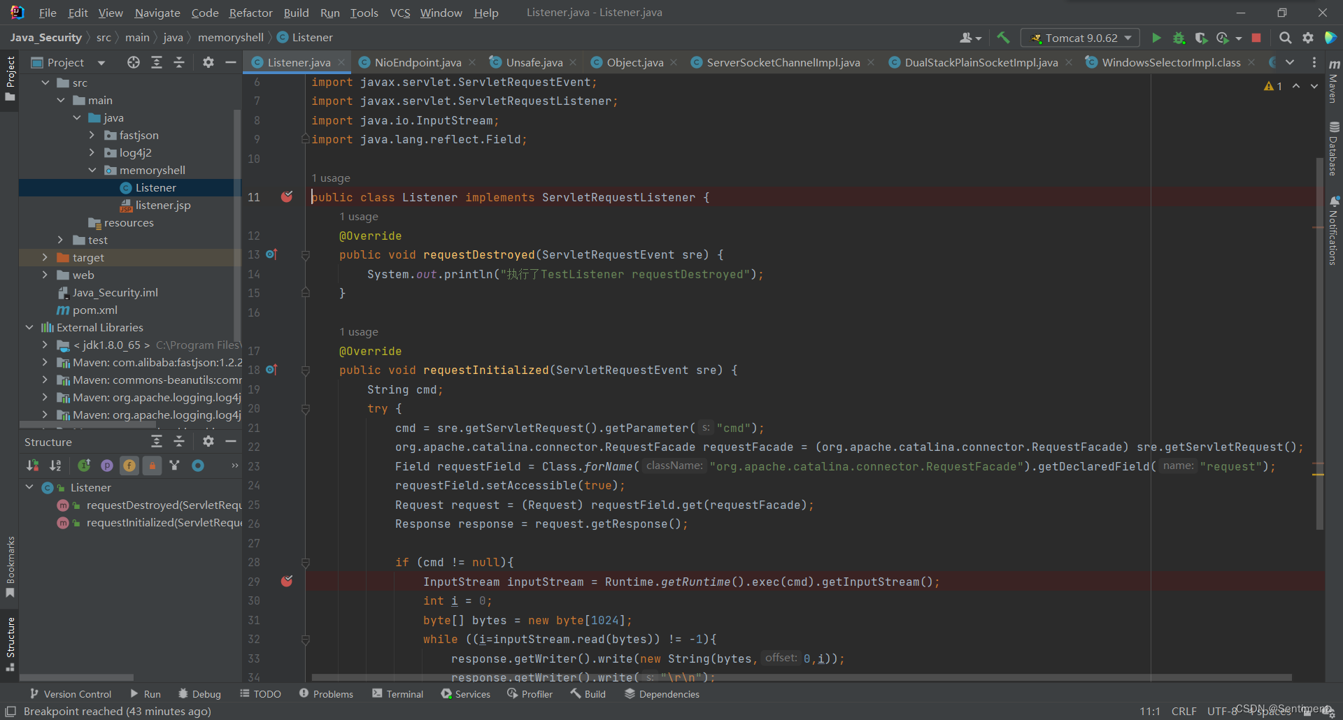Run with Coverage shield icon
The width and height of the screenshot is (1343, 720).
[1201, 38]
